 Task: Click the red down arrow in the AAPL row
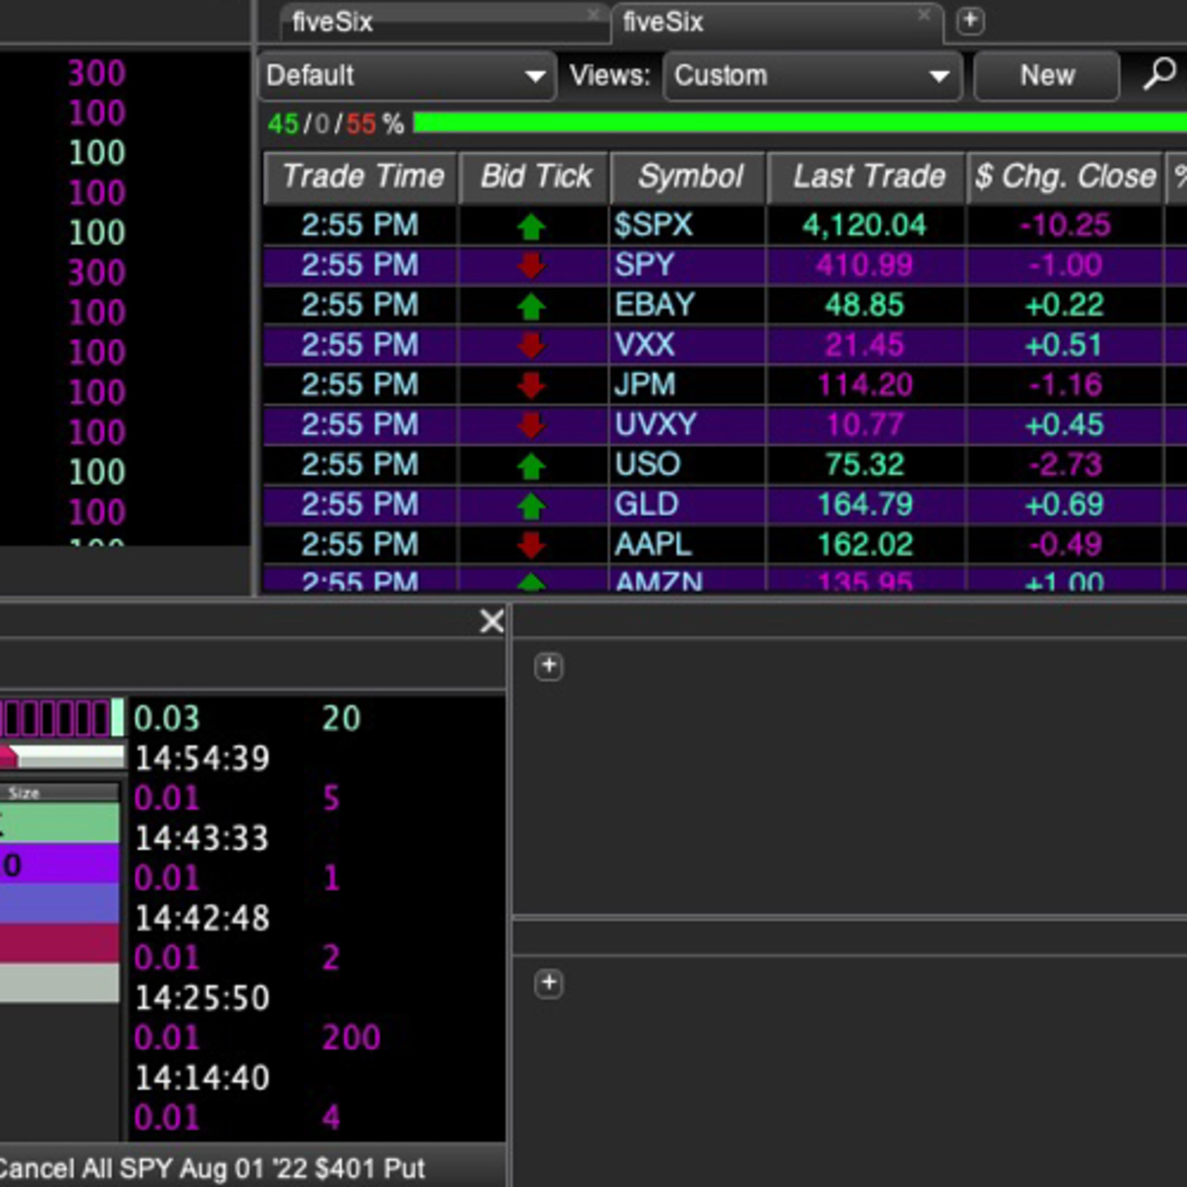pyautogui.click(x=531, y=545)
